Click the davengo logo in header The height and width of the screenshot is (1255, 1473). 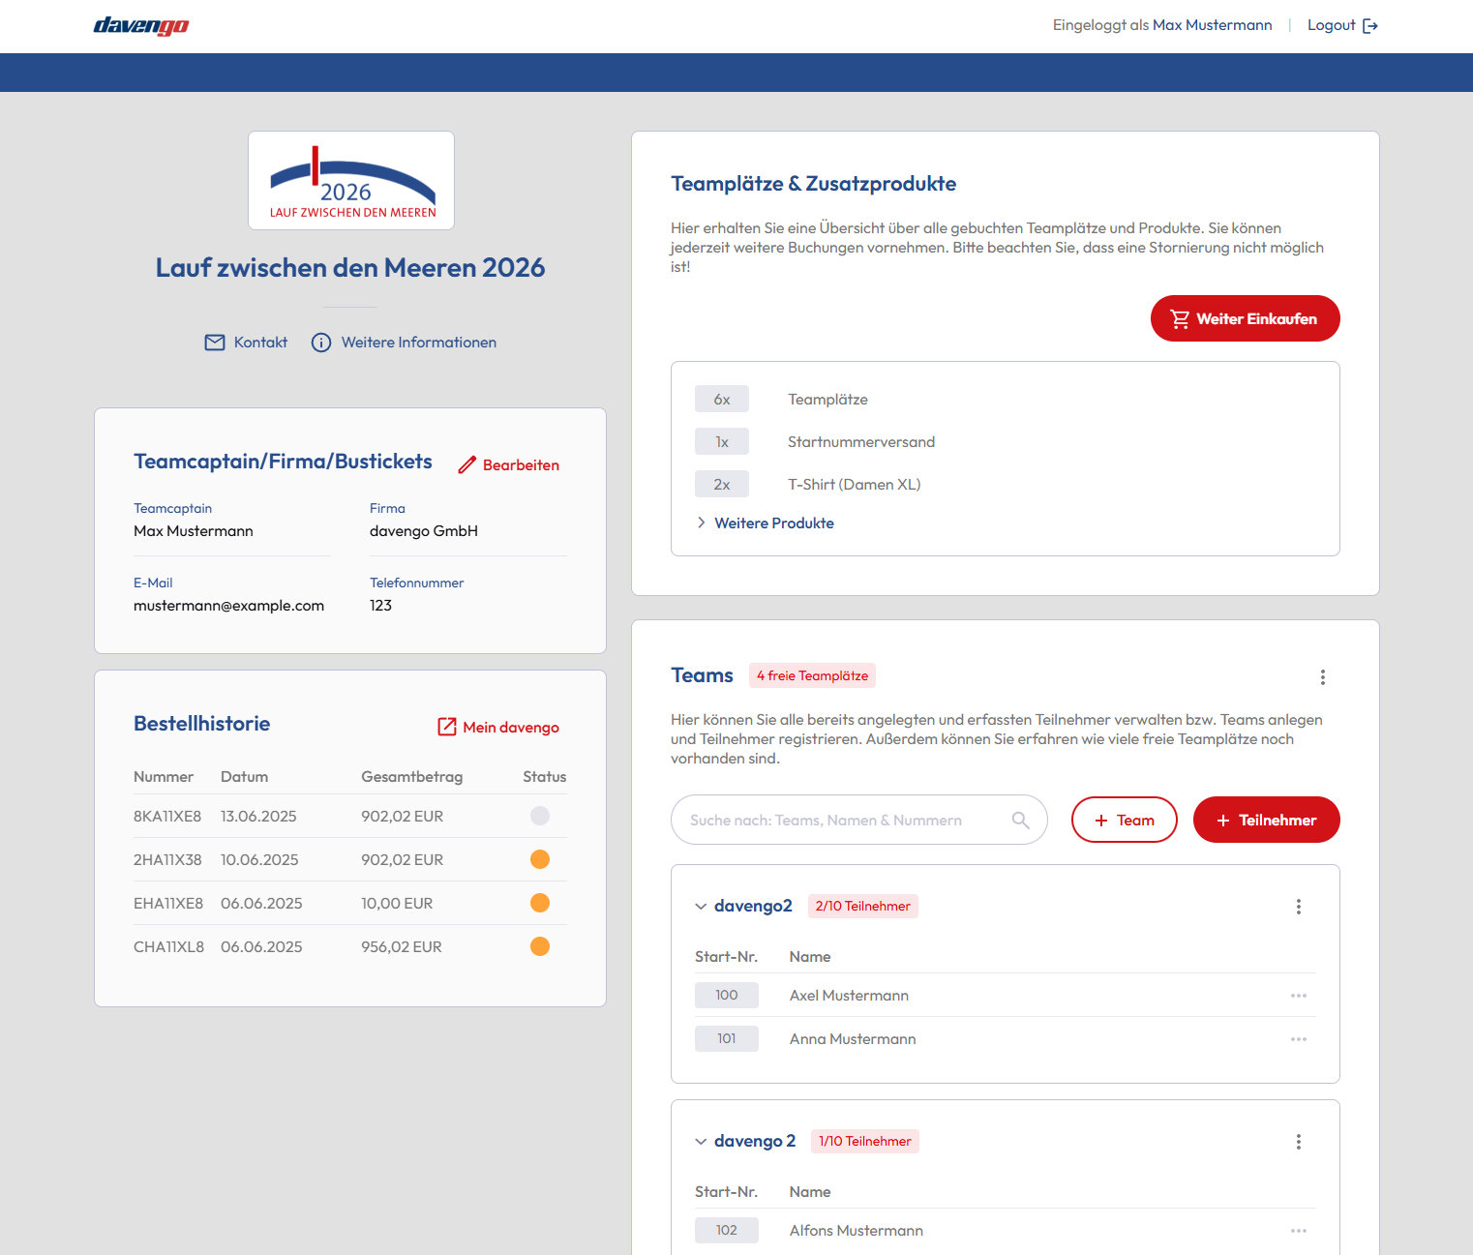(x=141, y=26)
